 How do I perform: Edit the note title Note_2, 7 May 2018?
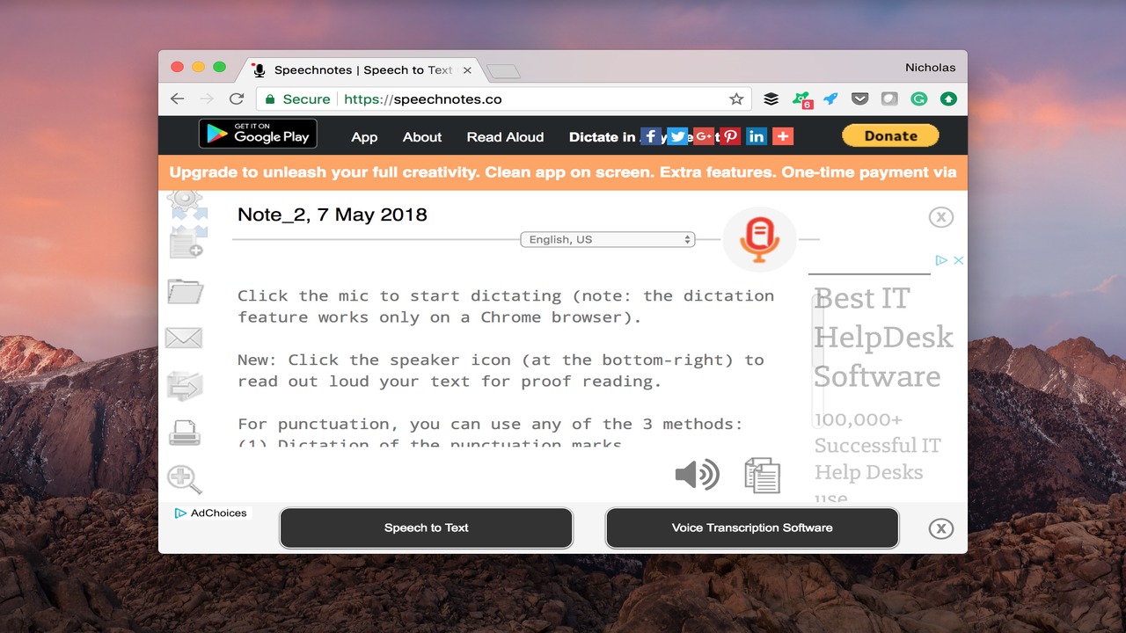click(333, 215)
